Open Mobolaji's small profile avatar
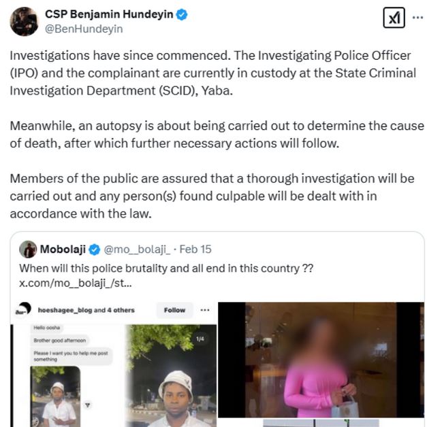Image resolution: width=427 pixels, height=427 pixels. coord(28,249)
